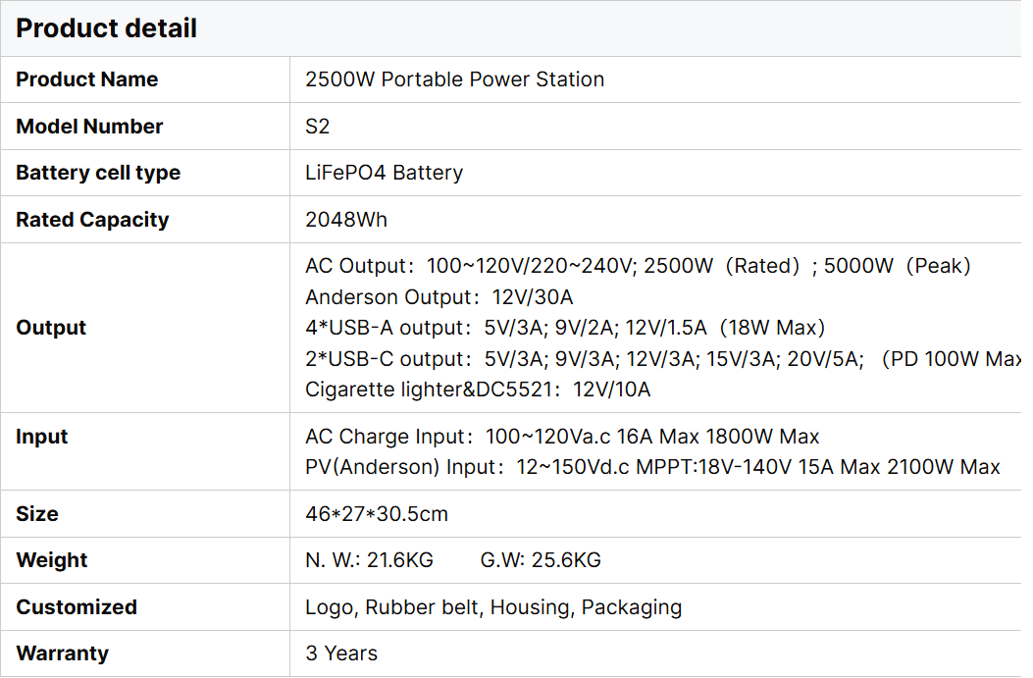Click the 46*27*30.5cm size value
Screen dimensions: 1033x678
(x=377, y=514)
